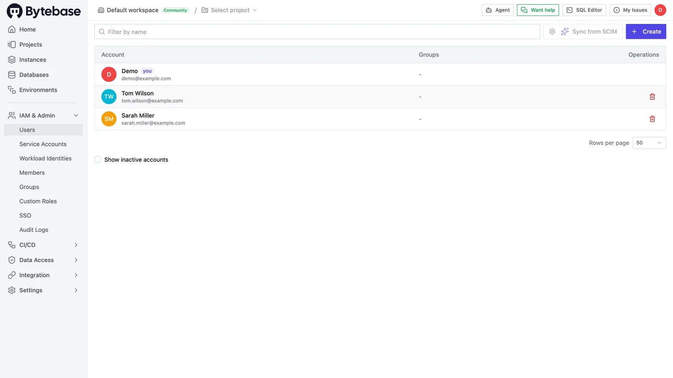673x378 pixels.
Task: Open the Agent button
Action: [x=498, y=10]
